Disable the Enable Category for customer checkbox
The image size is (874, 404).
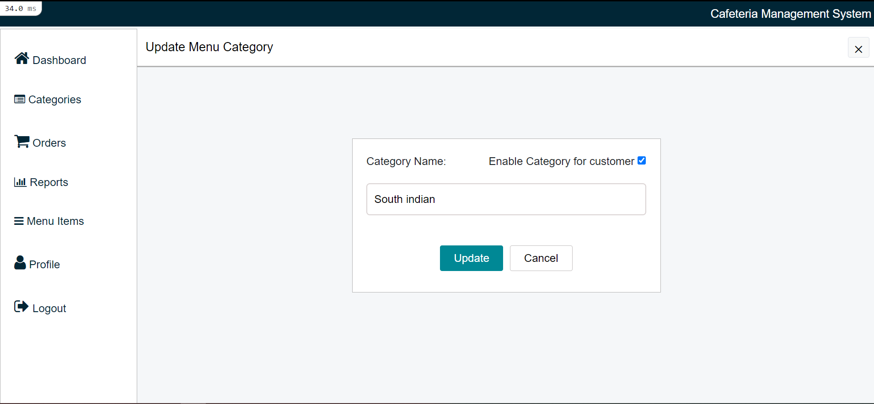pos(641,160)
